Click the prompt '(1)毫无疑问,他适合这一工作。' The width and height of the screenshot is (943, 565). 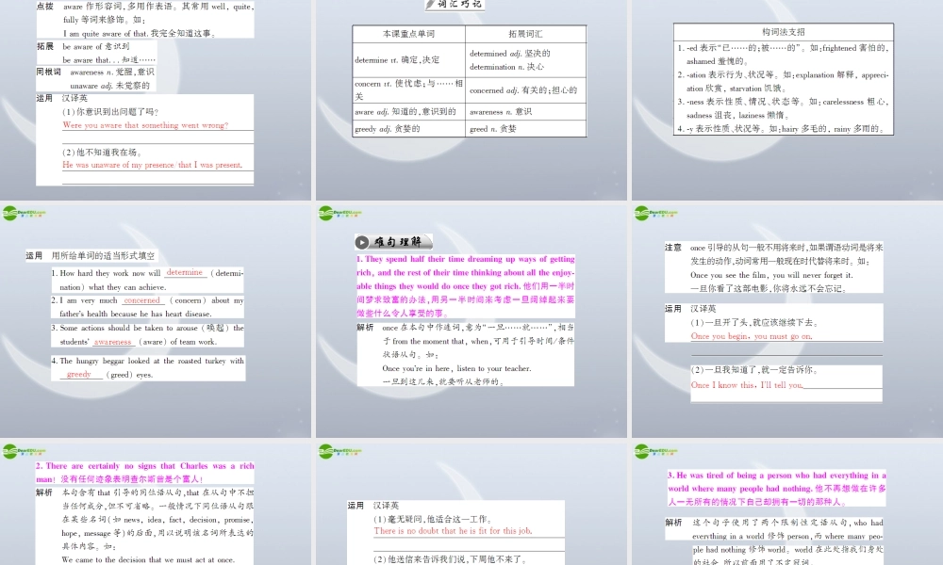[x=434, y=519]
